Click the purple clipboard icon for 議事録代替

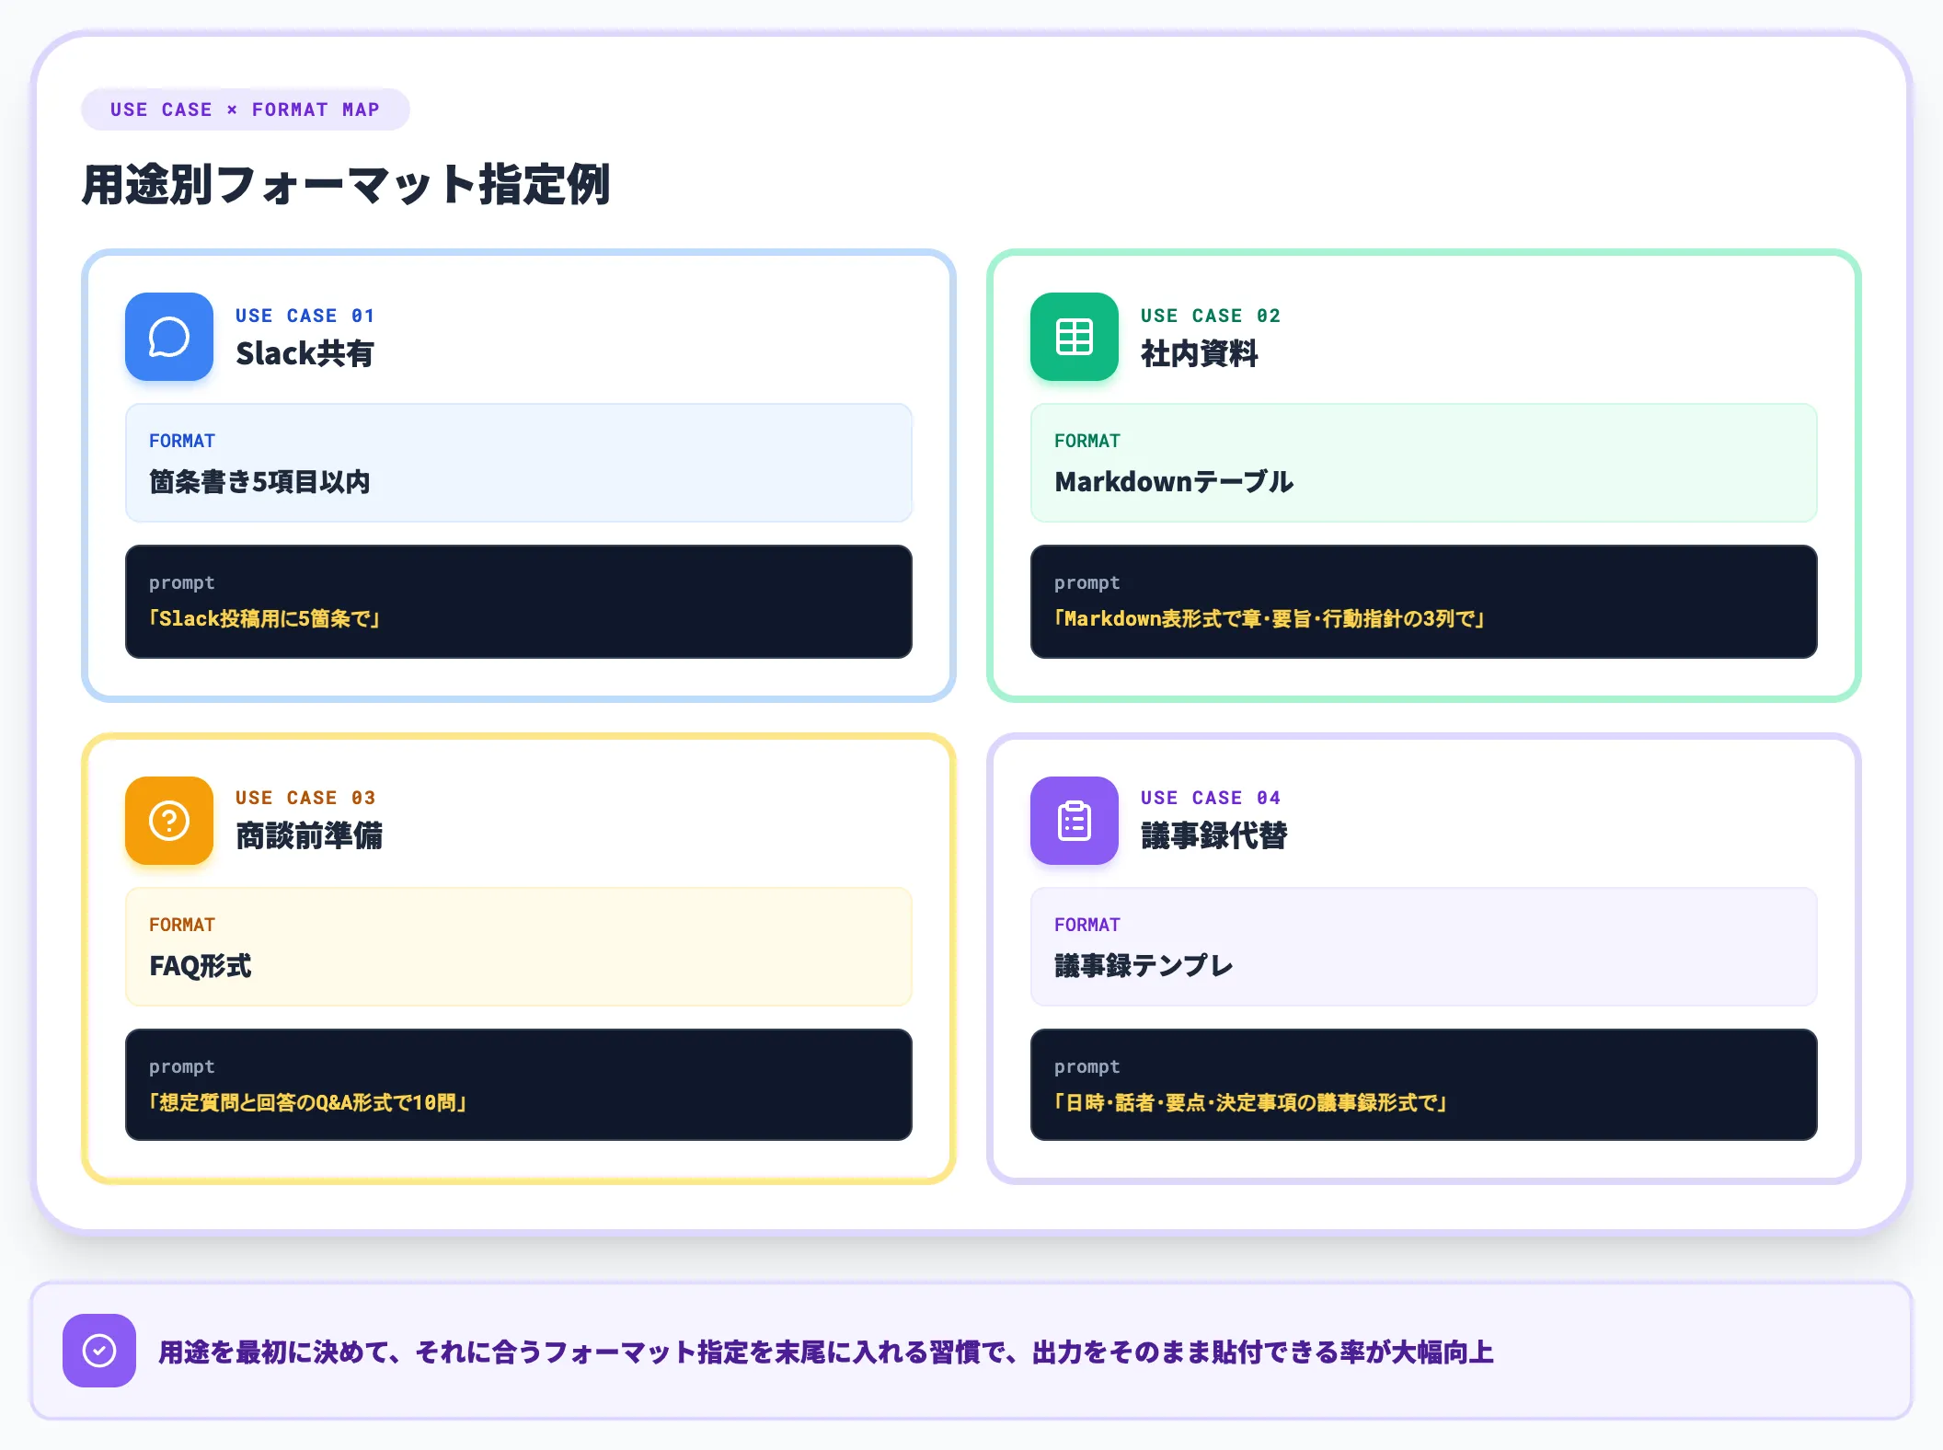[x=1075, y=821]
